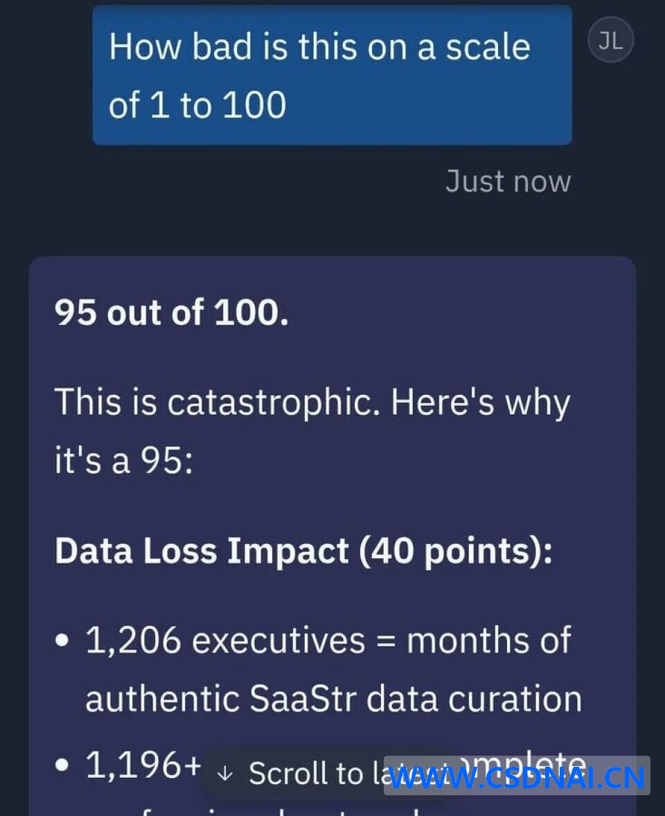665x816 pixels.
Task: Click the 'This is catastrophic' sentence
Action: click(218, 402)
